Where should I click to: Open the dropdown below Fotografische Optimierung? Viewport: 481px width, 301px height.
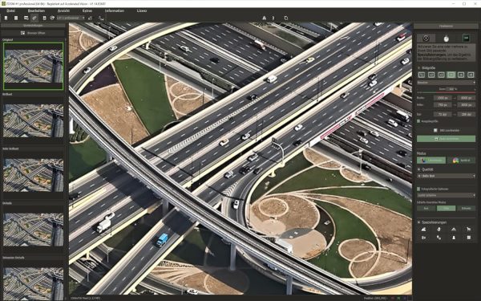coord(446,195)
